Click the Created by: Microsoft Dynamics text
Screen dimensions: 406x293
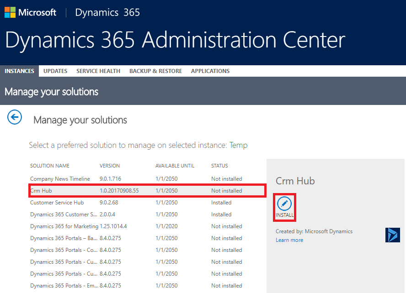[314, 231]
